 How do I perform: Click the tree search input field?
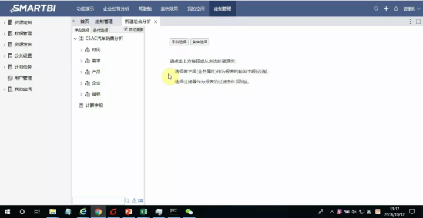[99, 201]
